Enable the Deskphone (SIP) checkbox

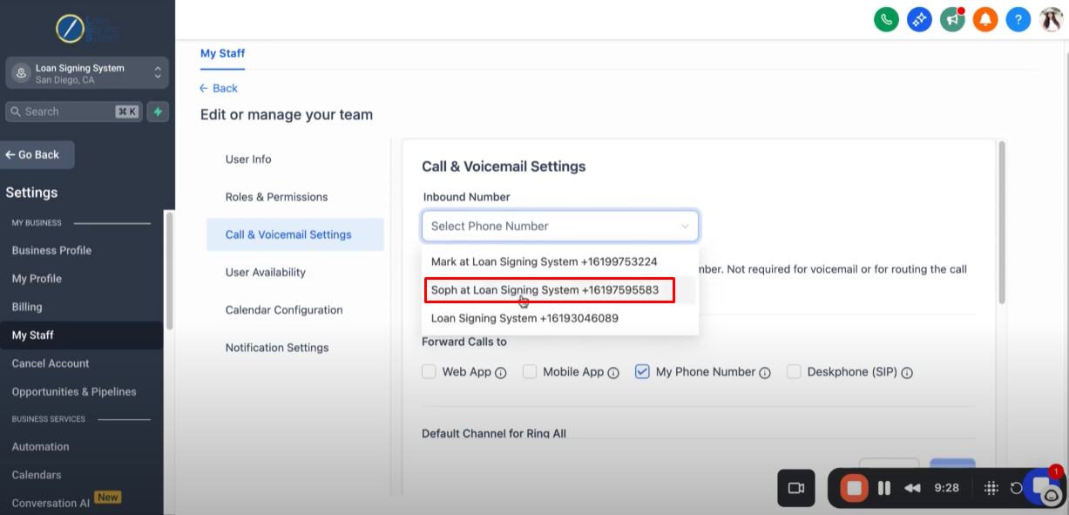coord(794,371)
